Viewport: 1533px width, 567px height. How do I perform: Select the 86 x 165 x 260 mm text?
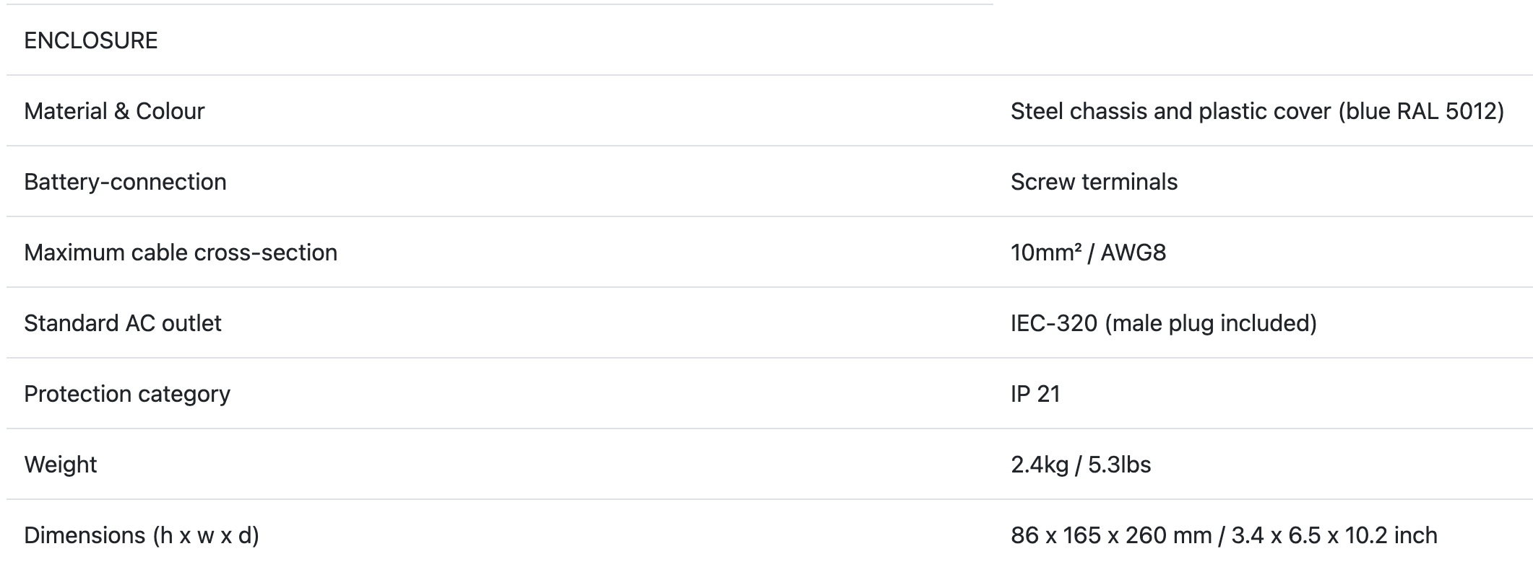point(1110,535)
